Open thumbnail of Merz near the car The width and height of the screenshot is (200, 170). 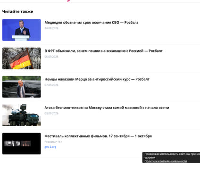click(22, 87)
